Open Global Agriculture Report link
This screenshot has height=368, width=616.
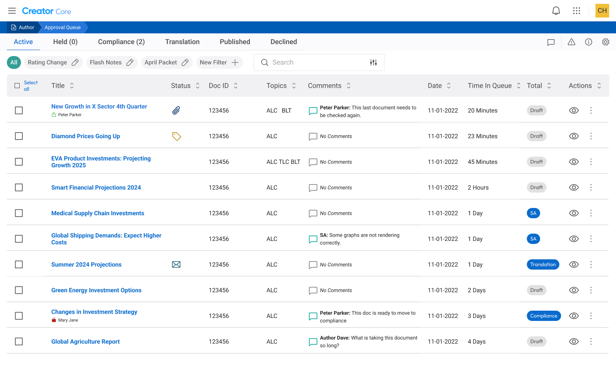pos(86,341)
